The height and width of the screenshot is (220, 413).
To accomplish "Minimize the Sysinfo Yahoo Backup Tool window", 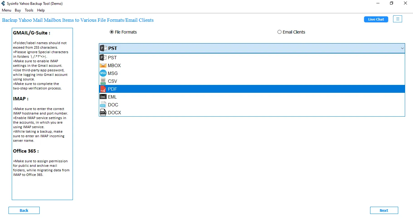I will (x=378, y=3).
